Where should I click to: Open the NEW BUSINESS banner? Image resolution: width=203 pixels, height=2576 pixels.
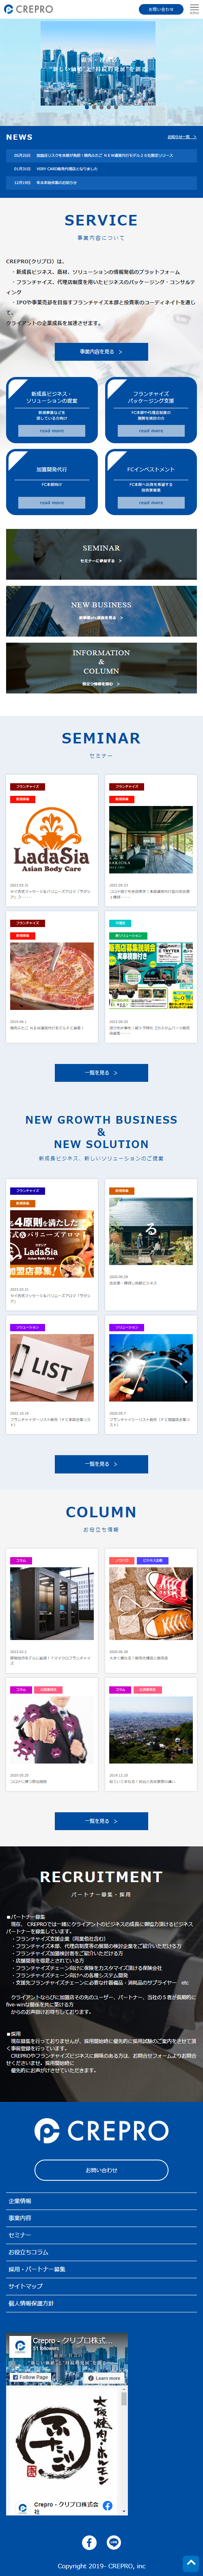coord(101,610)
